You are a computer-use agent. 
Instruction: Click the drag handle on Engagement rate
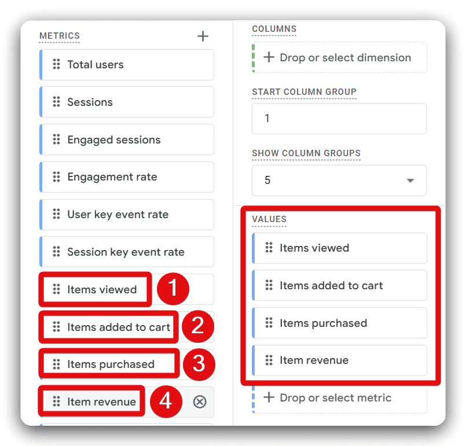[x=56, y=177]
